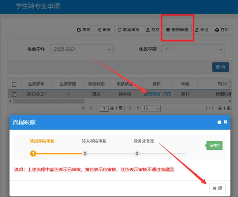Screen dimensions: 238x197
Task: Click the 打印 printer toolbar button
Action: pos(221,30)
